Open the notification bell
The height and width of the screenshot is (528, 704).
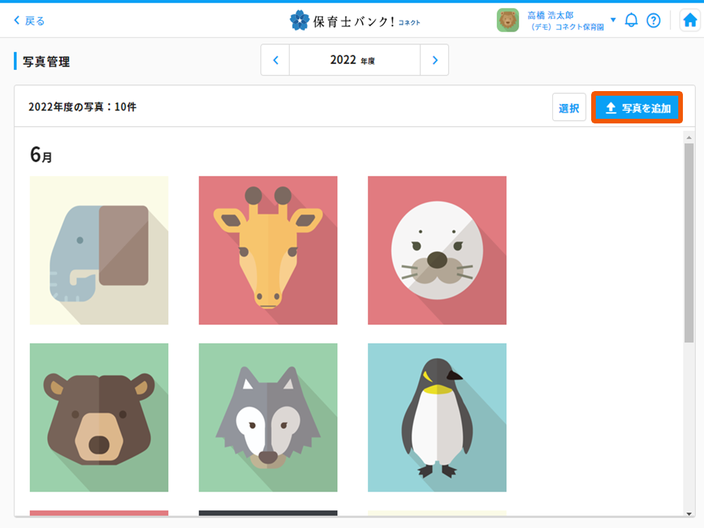(x=631, y=20)
